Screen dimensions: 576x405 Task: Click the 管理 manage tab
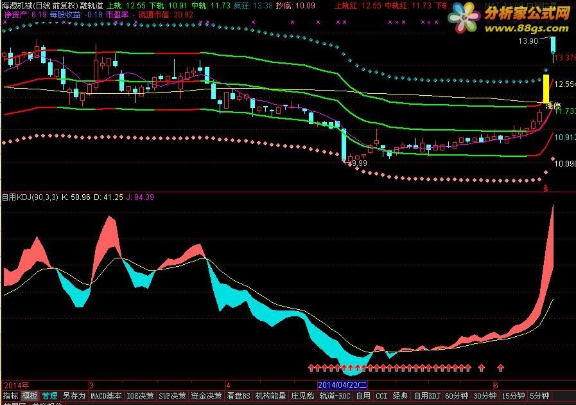(49, 396)
